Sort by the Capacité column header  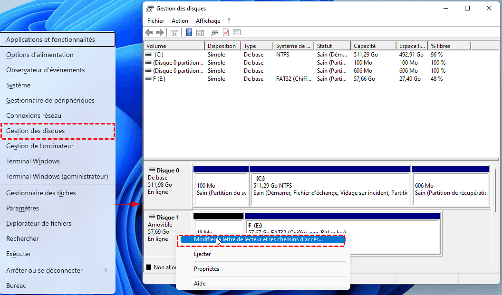tap(373, 46)
